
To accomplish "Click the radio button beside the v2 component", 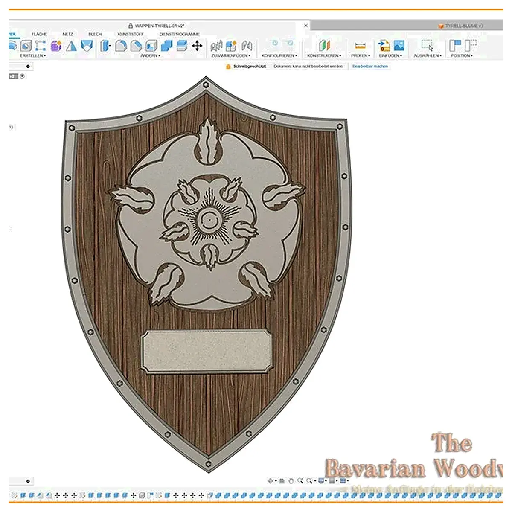I will pos(22,76).
